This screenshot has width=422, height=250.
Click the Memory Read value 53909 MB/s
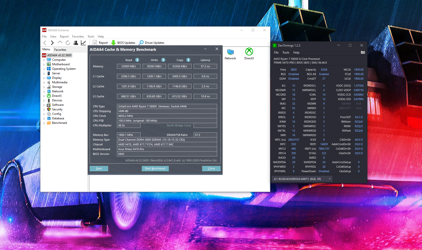129,66
